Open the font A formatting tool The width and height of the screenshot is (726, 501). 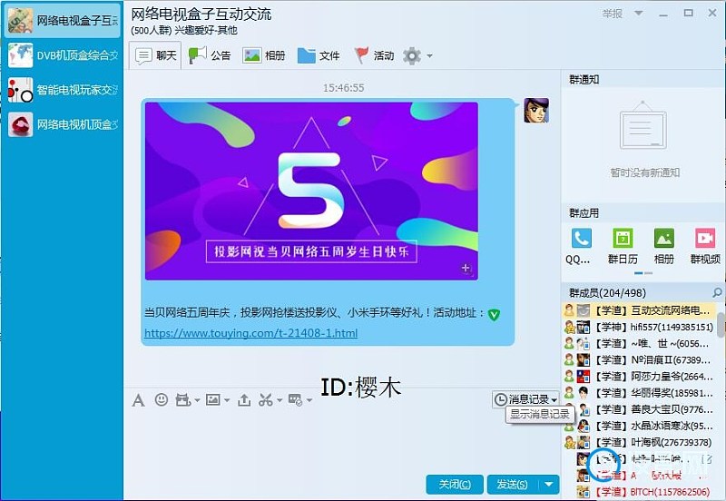138,399
